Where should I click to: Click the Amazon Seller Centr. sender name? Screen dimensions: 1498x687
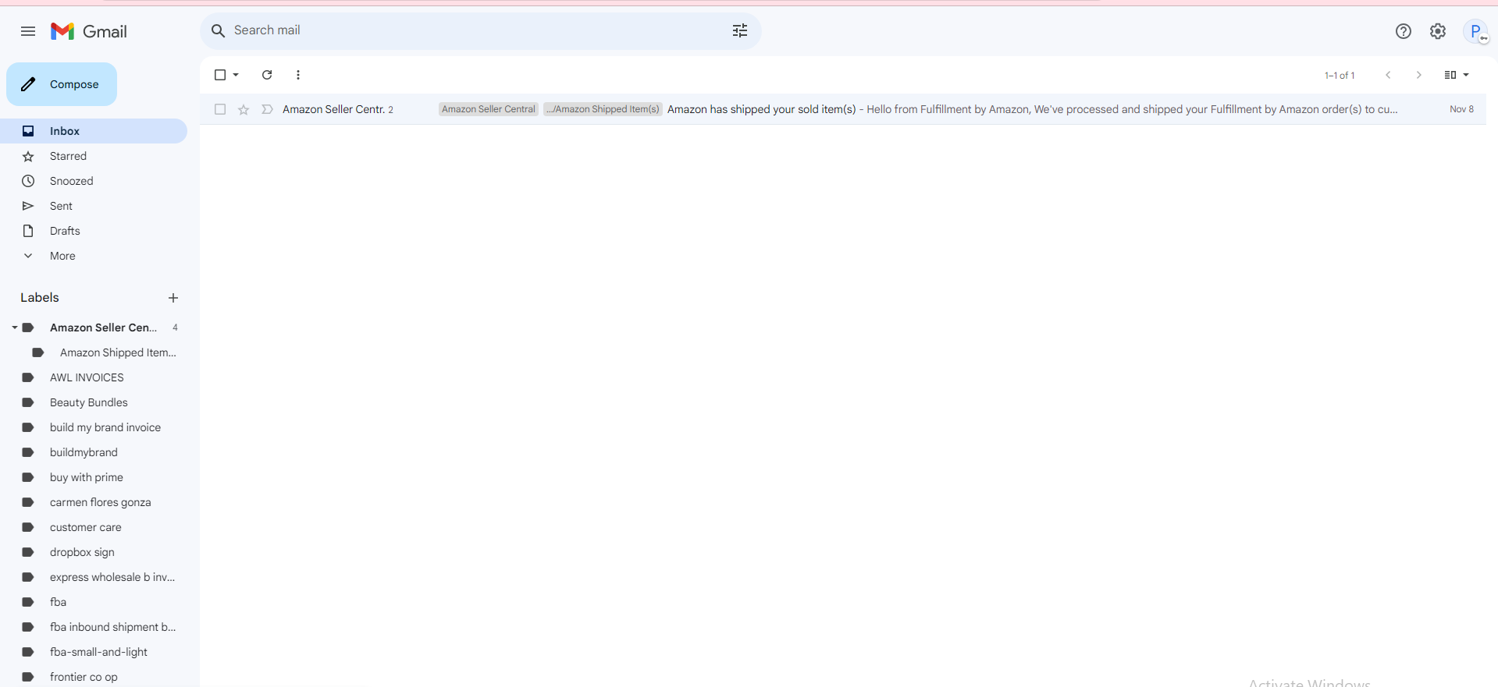click(x=333, y=109)
